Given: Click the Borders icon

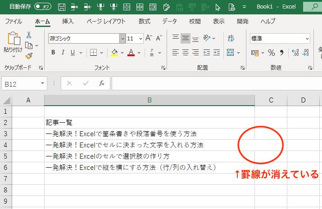Looking at the screenshot, I should [93, 53].
